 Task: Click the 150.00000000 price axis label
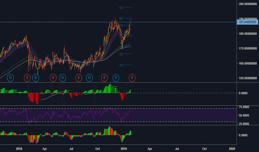pos(248,78)
